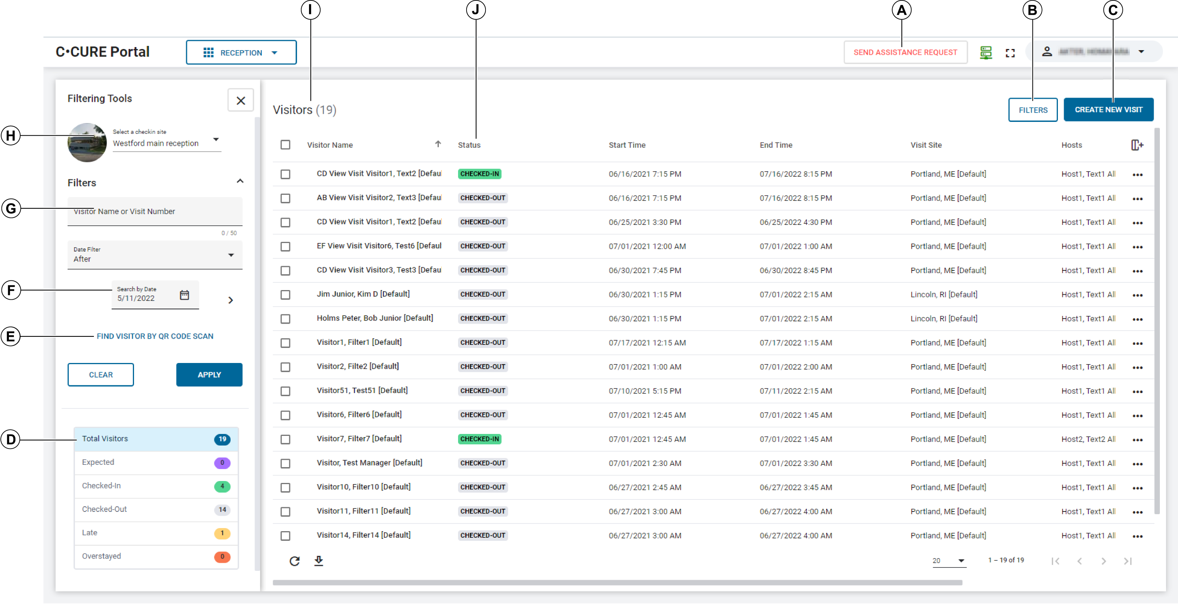Sort by Visitor Name arrow icon

[x=438, y=144]
